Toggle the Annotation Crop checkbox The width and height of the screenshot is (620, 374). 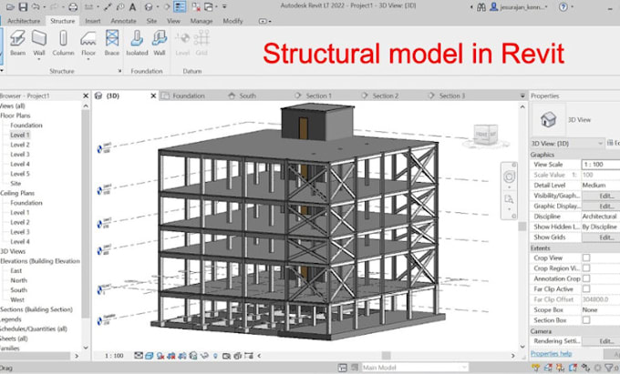point(586,278)
